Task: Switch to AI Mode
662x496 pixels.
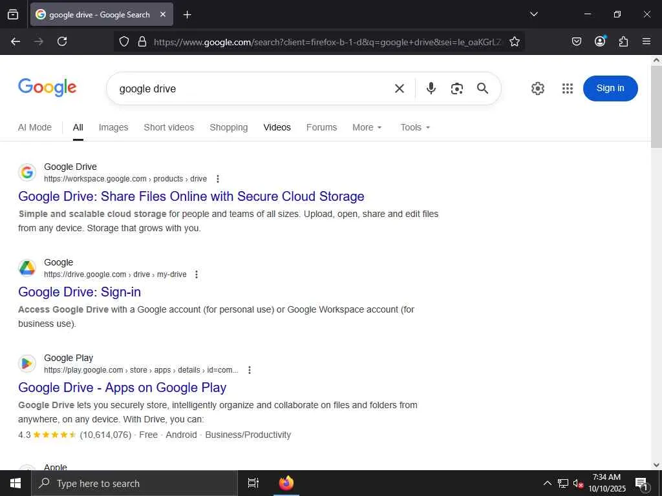Action: pos(35,127)
